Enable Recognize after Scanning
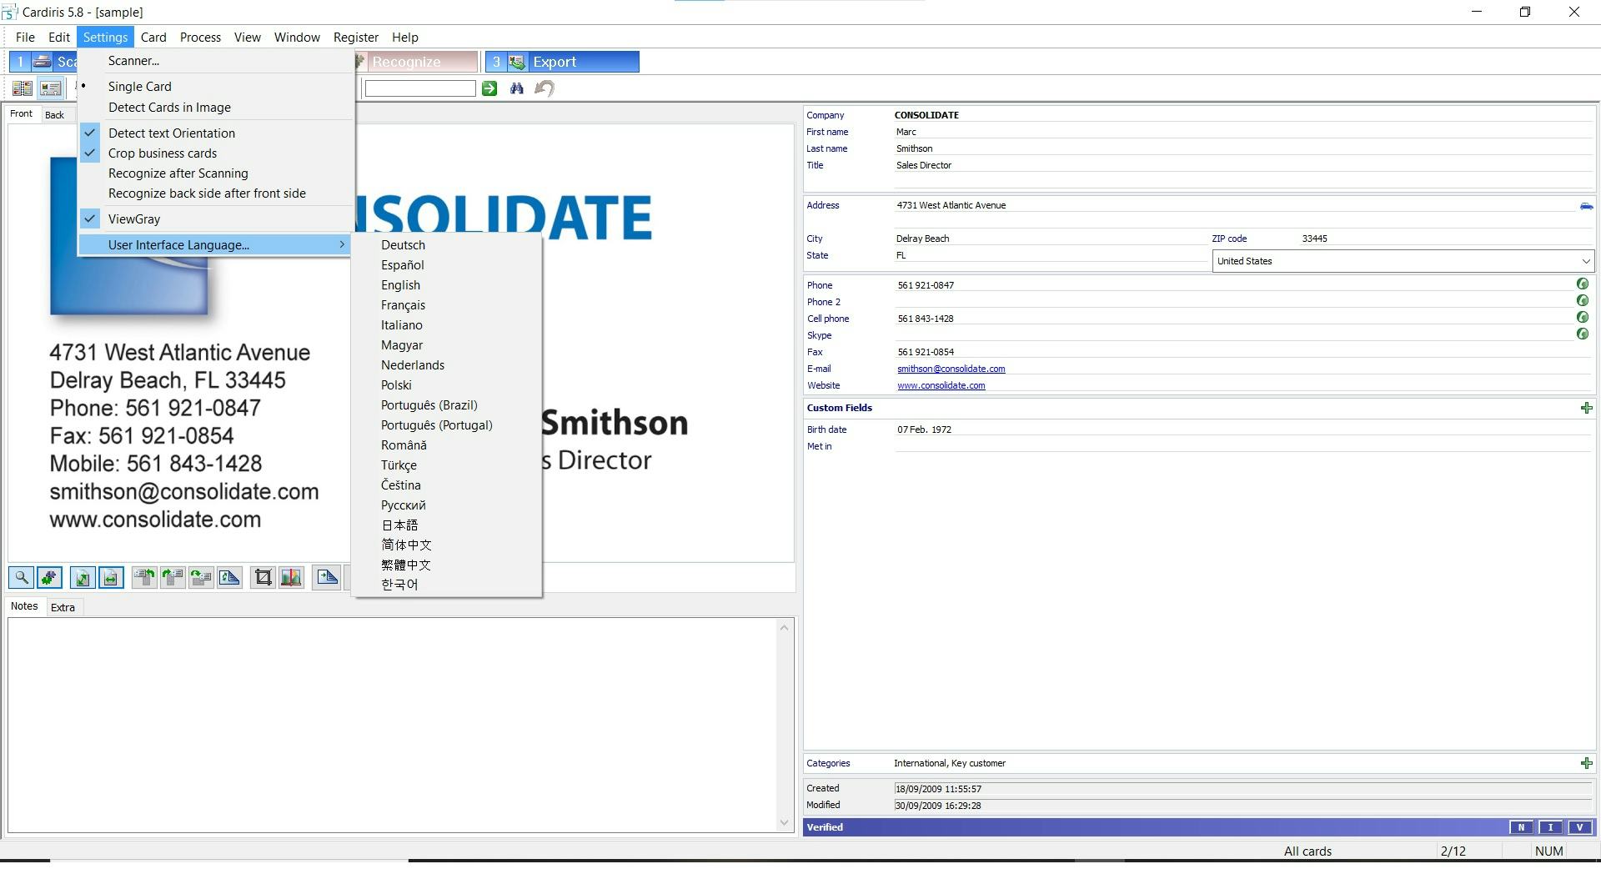1601x879 pixels. pos(216,173)
